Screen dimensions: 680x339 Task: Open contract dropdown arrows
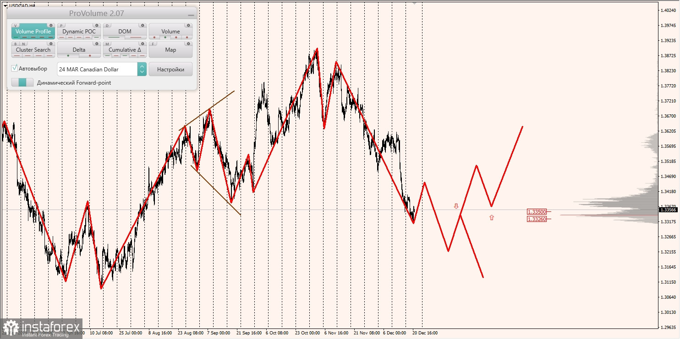click(x=142, y=69)
